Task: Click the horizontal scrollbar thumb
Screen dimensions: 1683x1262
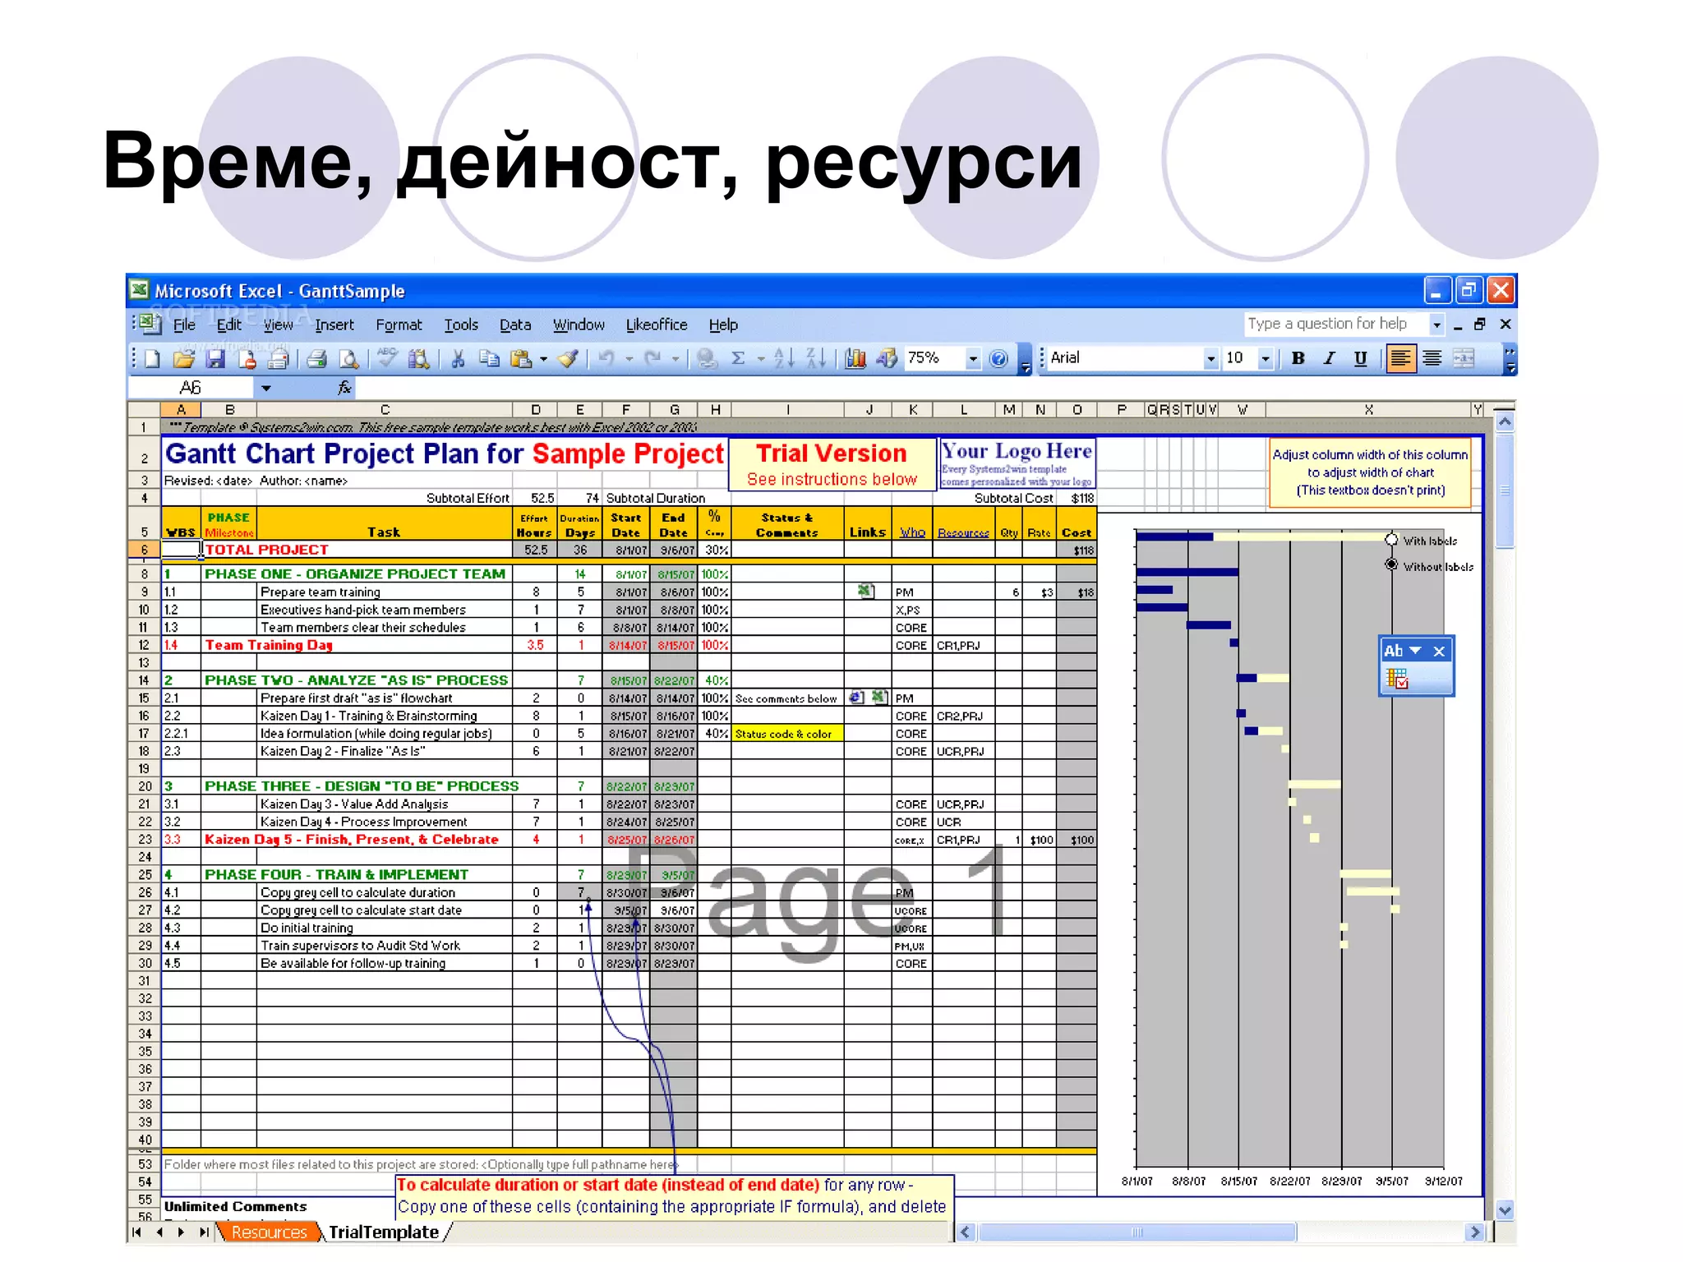Action: pos(1137,1232)
